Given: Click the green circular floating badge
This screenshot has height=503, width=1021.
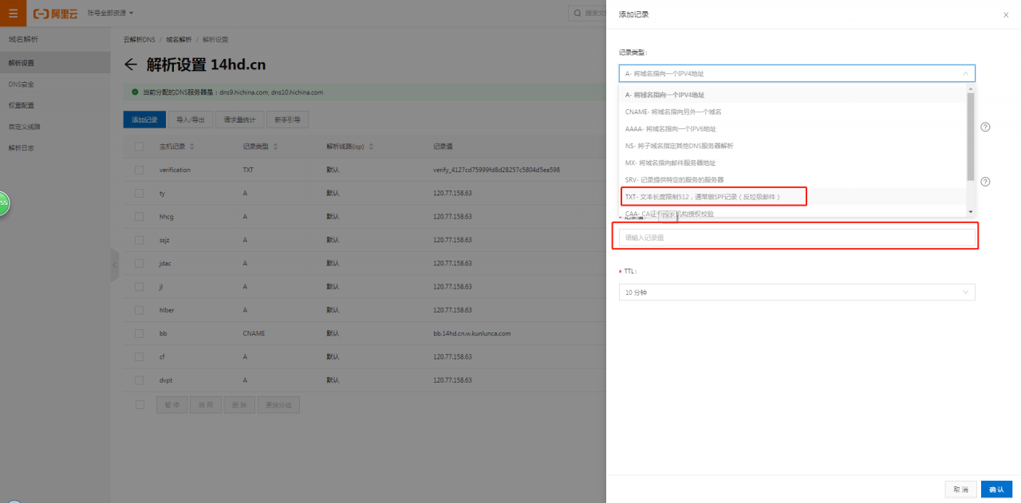Looking at the screenshot, I should pyautogui.click(x=3, y=203).
